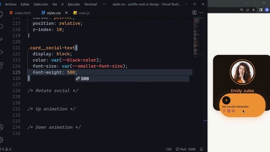The width and height of the screenshot is (270, 152).
Task: Open the Accounts menu
Action: coord(1,127)
